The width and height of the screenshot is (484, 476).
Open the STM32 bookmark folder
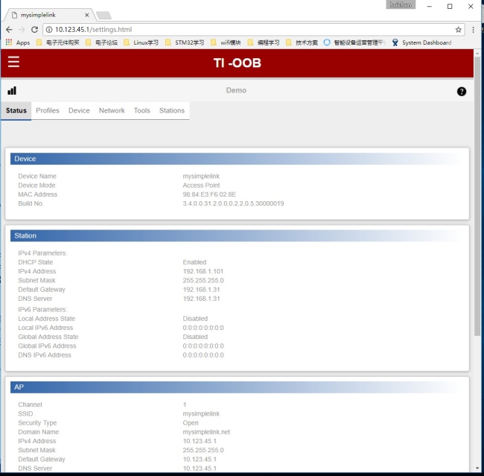click(184, 42)
